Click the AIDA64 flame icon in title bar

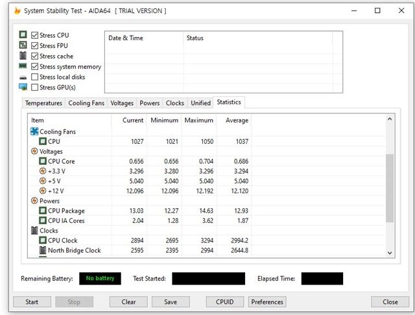tap(18, 11)
